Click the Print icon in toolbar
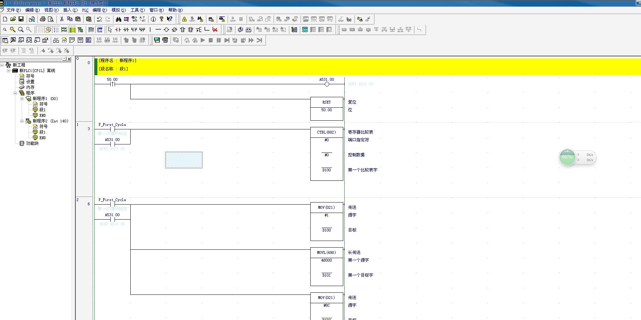 click(43, 19)
